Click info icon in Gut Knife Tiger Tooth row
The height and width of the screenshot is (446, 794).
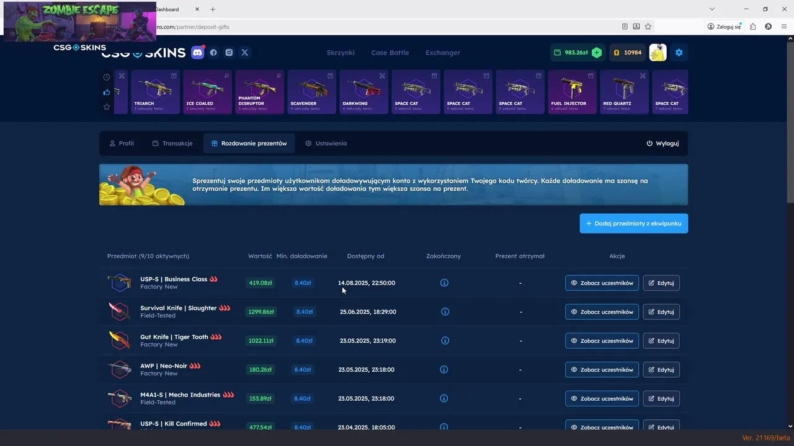click(x=445, y=340)
